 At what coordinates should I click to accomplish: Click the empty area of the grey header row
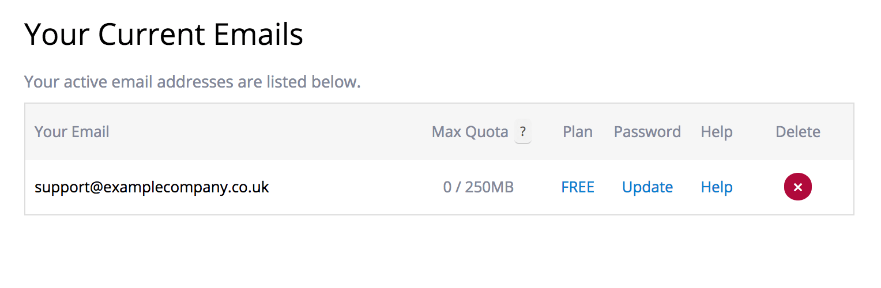(x=271, y=132)
